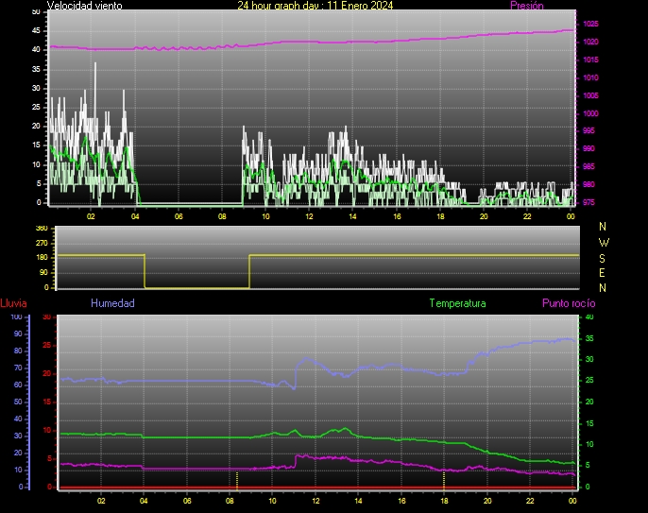Viewport: 648px width, 513px height.
Task: Click wind direction axis value 180
Action: click(42, 258)
